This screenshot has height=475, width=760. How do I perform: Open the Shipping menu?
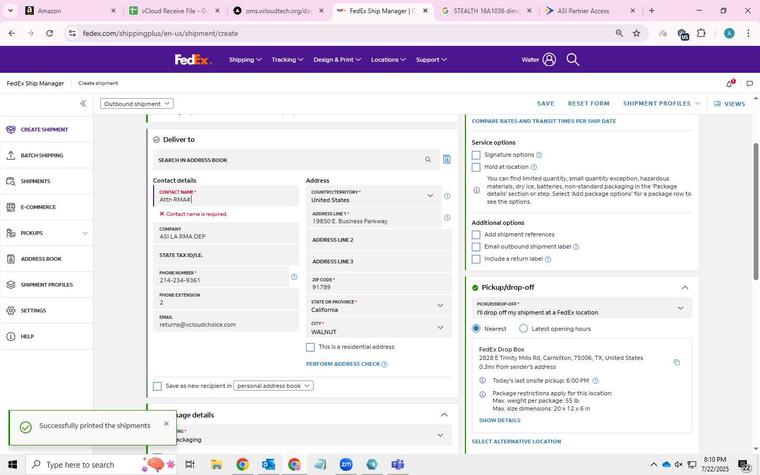(x=245, y=60)
